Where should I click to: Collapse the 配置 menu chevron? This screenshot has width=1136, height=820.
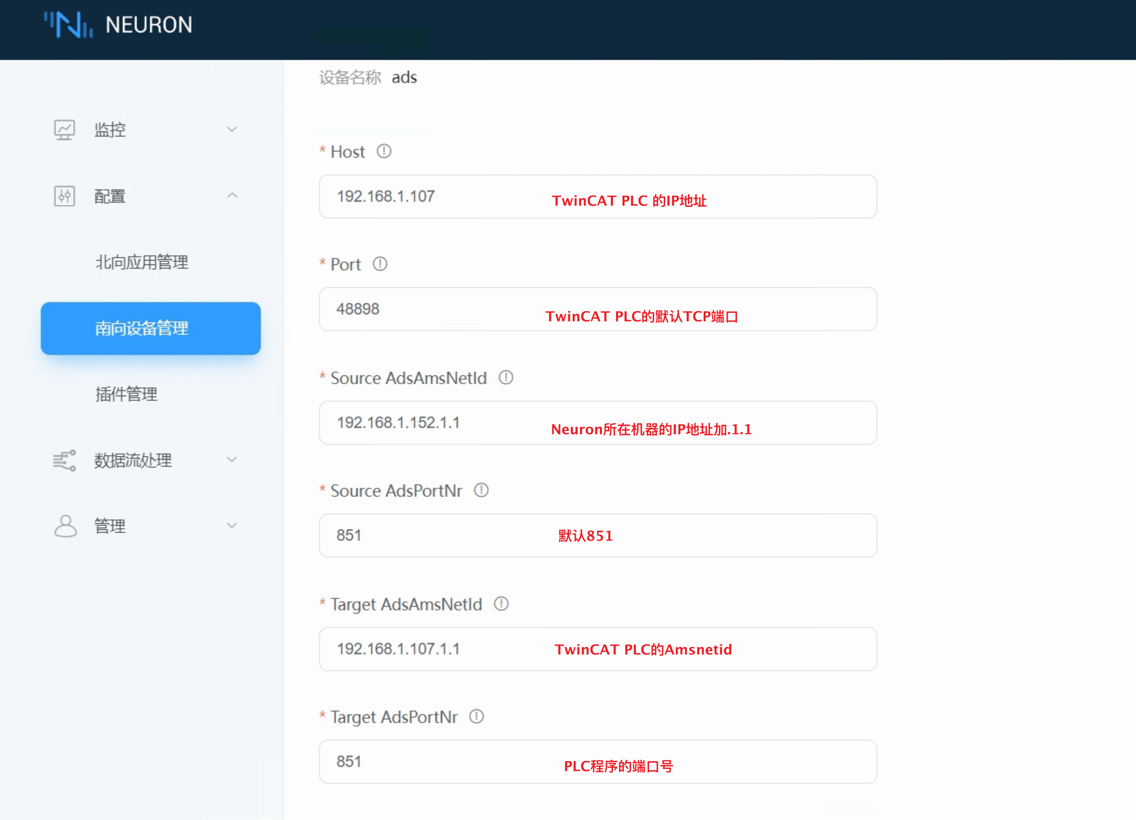coord(232,195)
